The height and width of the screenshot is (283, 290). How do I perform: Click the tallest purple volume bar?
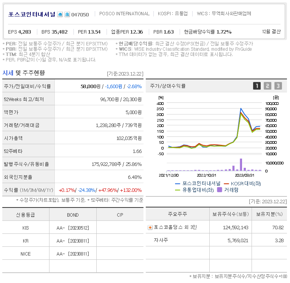tap(241, 164)
